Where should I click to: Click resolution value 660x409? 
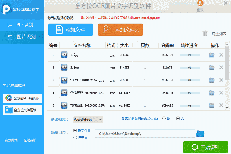point(167,93)
